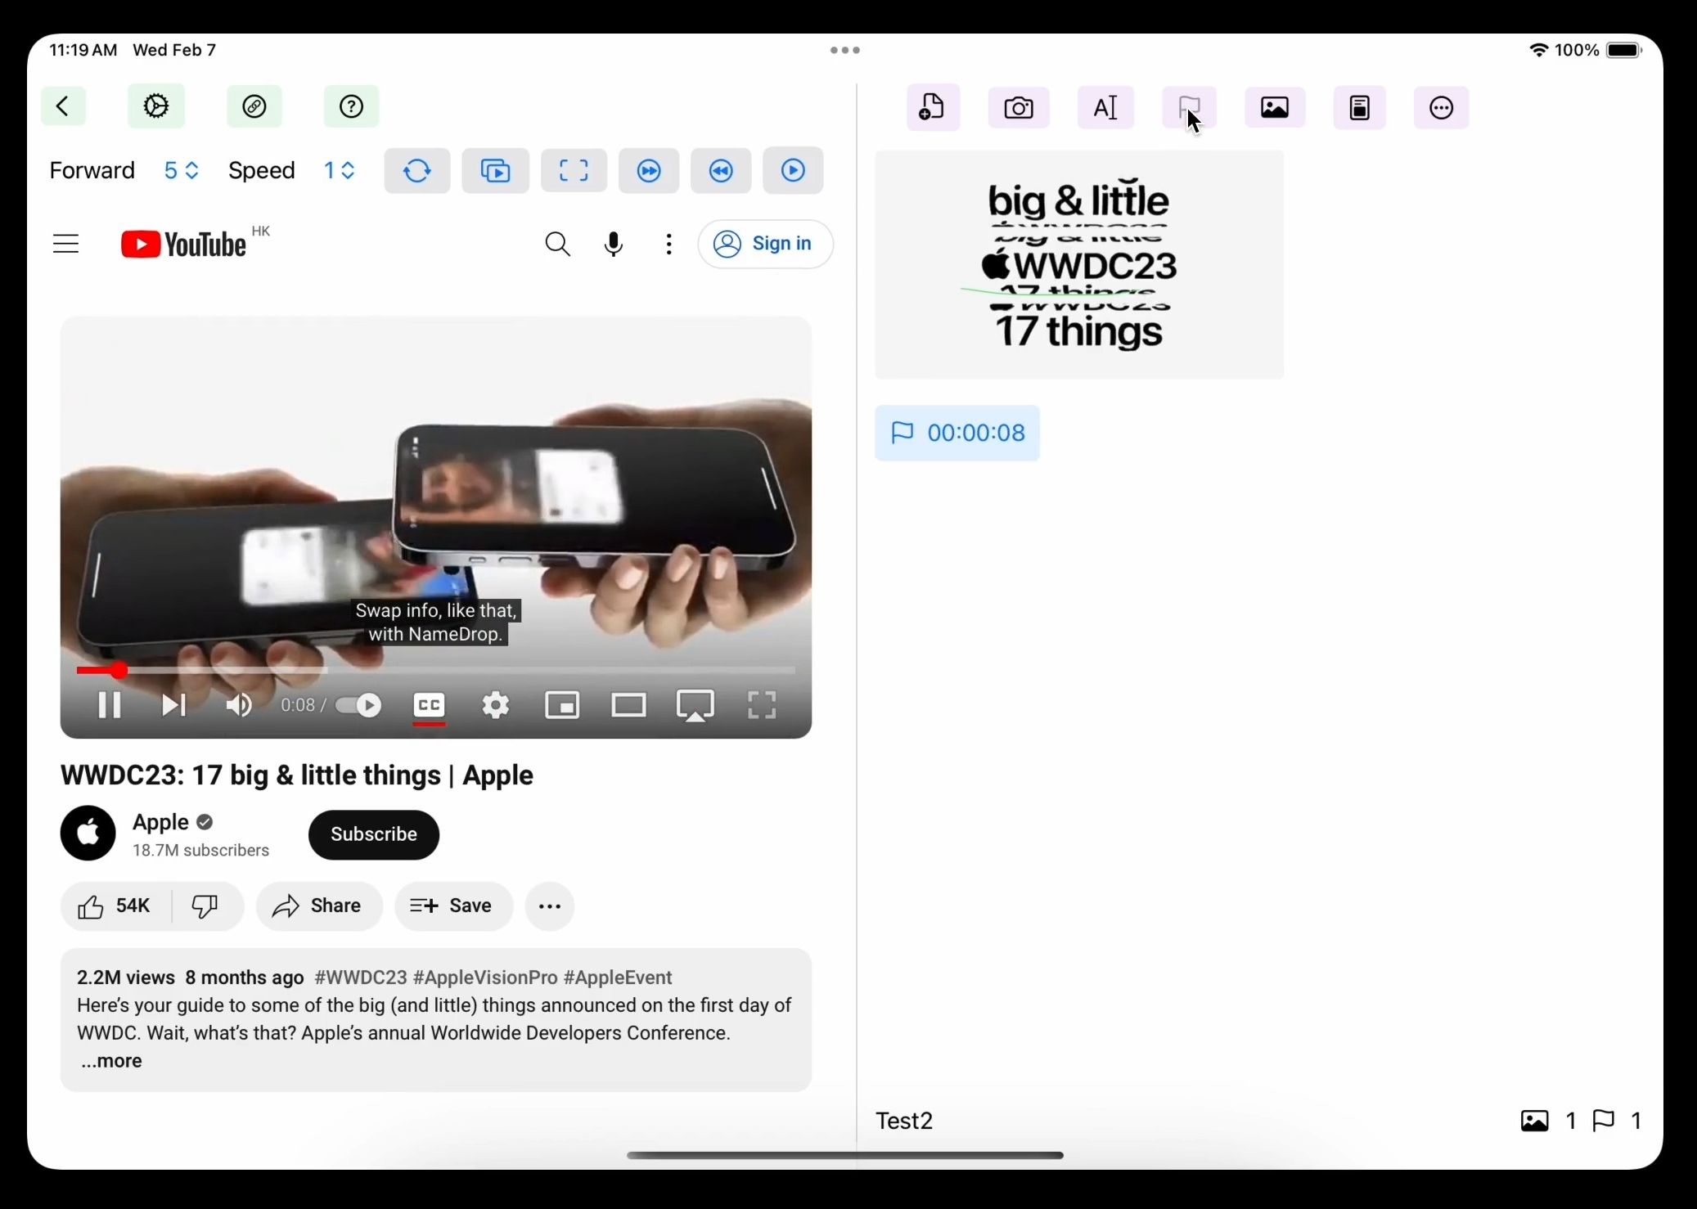The image size is (1697, 1209).
Task: Click the AirPlay cast icon in player
Action: click(x=695, y=705)
